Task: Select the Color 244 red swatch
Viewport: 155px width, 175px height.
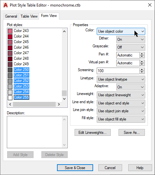Action: coord(10,37)
